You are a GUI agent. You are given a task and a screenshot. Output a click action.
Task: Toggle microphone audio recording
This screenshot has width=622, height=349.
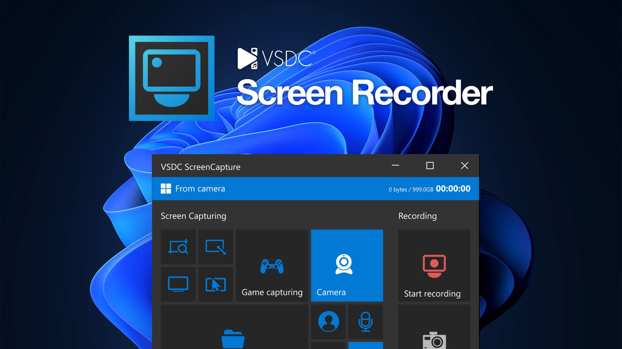pyautogui.click(x=365, y=322)
